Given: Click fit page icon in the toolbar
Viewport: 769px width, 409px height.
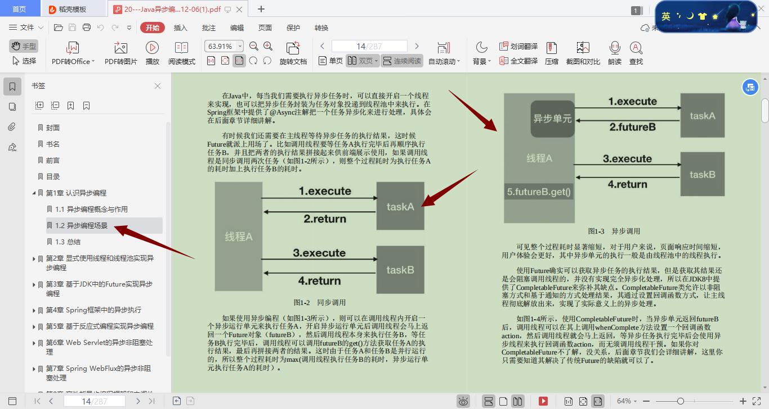Looking at the screenshot, I should tap(225, 61).
